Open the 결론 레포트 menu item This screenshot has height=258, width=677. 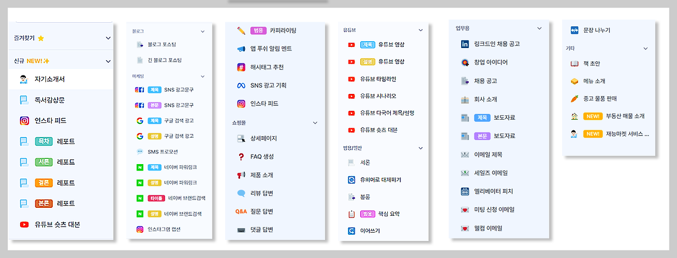(x=61, y=183)
